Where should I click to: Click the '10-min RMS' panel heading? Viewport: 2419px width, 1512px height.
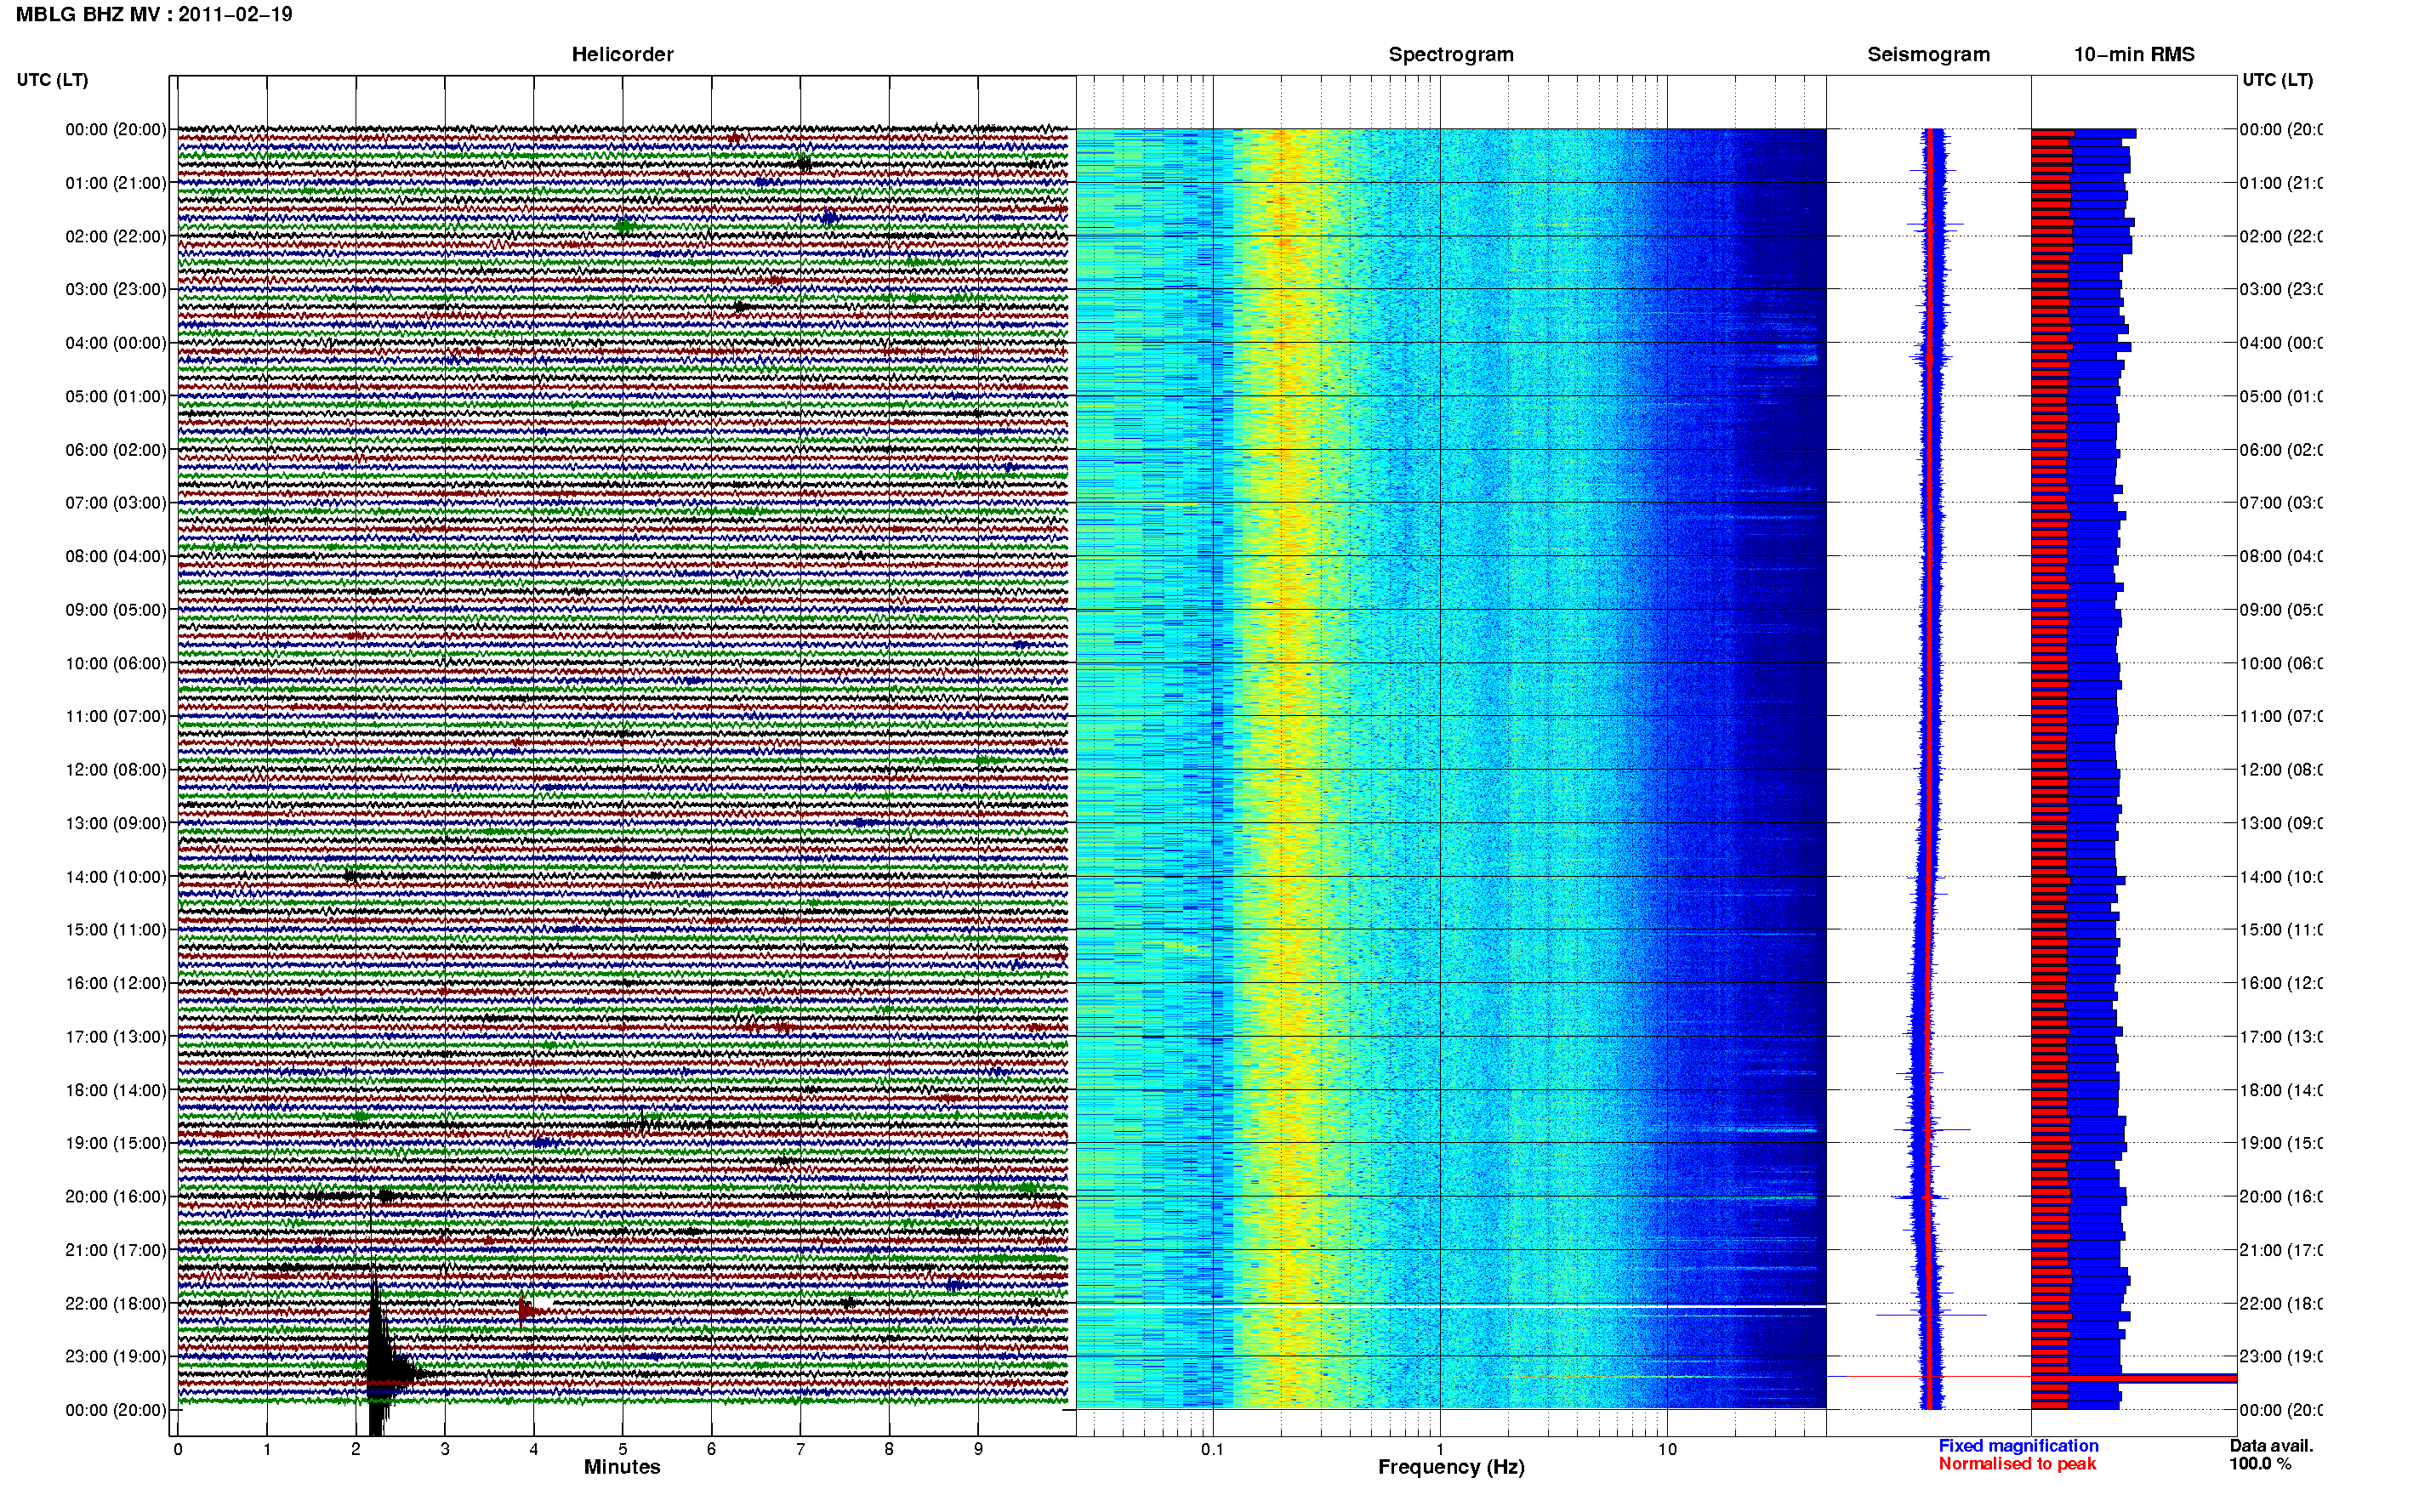(x=2134, y=54)
